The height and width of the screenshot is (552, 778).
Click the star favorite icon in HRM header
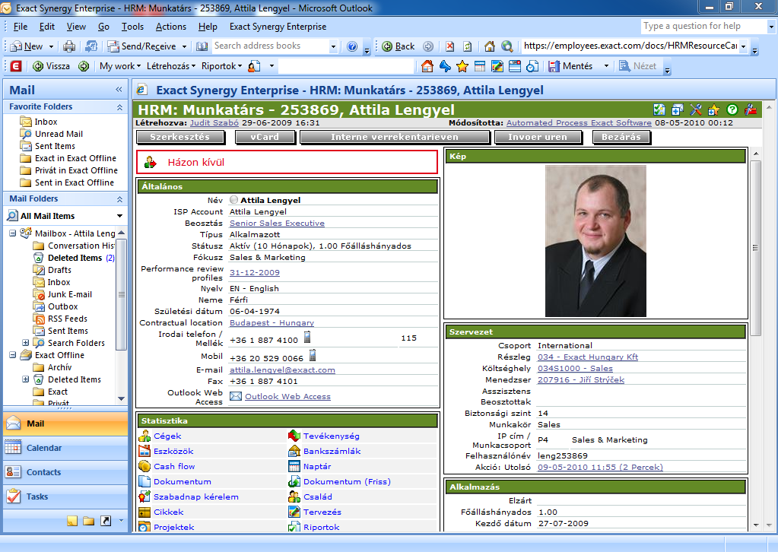[x=713, y=109]
